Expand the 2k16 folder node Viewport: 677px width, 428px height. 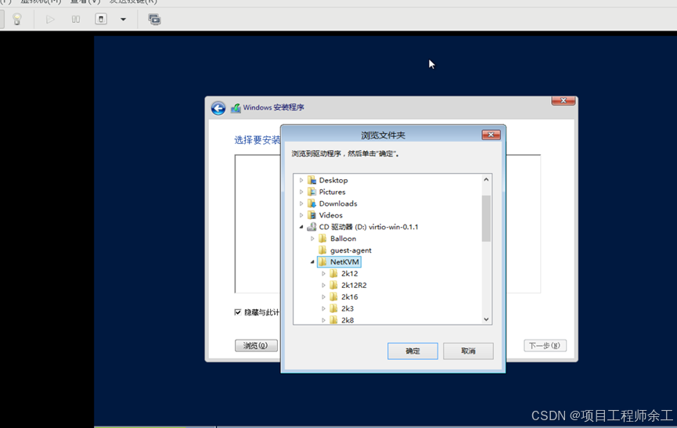tap(323, 297)
